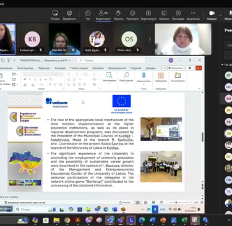Open the quick access toolbar customize dropdown
The width and height of the screenshot is (232, 226).
[14, 61]
